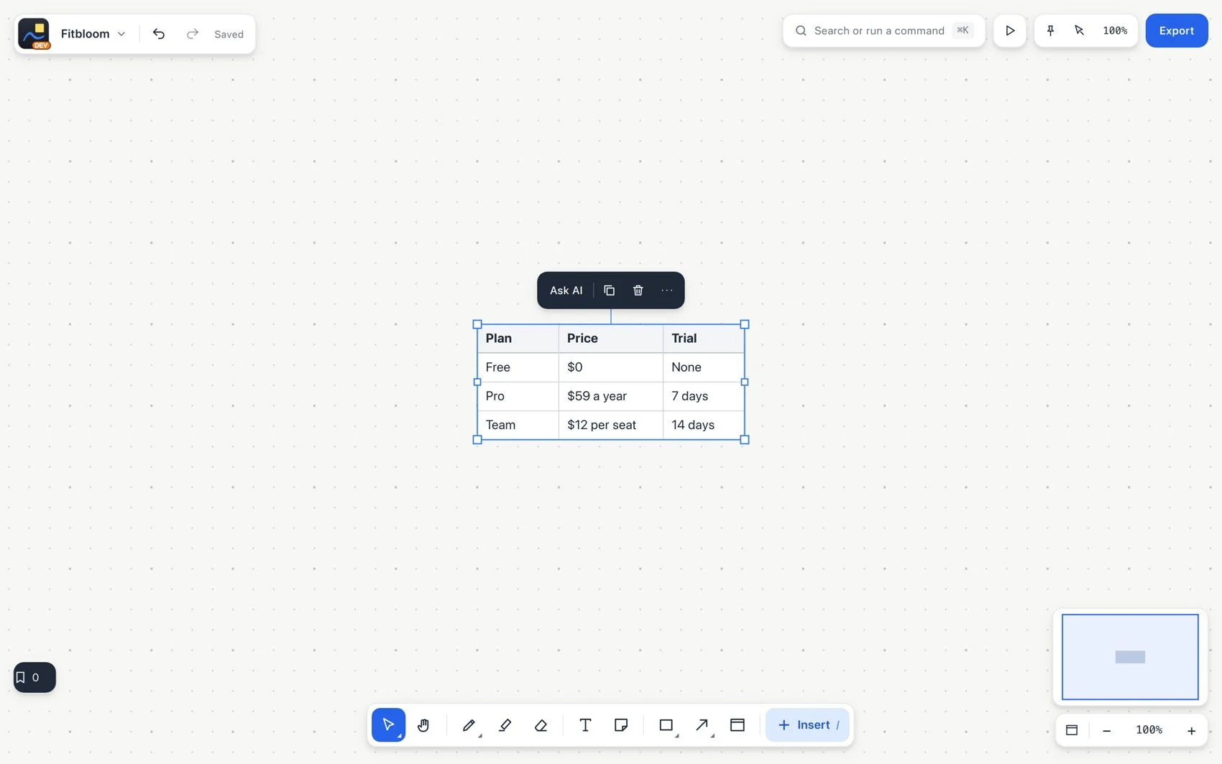Select the pointer select tool
The image size is (1222, 764).
388,725
